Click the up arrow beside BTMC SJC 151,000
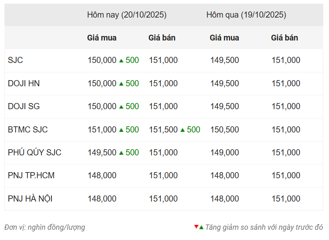This screenshot has width=329, height=240. point(121,130)
